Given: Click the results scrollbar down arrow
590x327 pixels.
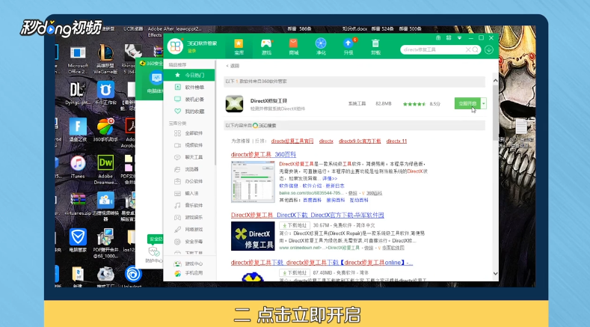Looking at the screenshot, I should tap(496, 274).
